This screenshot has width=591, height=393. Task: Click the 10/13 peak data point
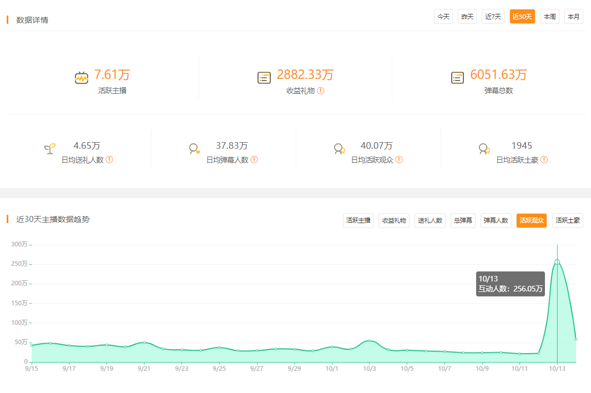pyautogui.click(x=557, y=262)
